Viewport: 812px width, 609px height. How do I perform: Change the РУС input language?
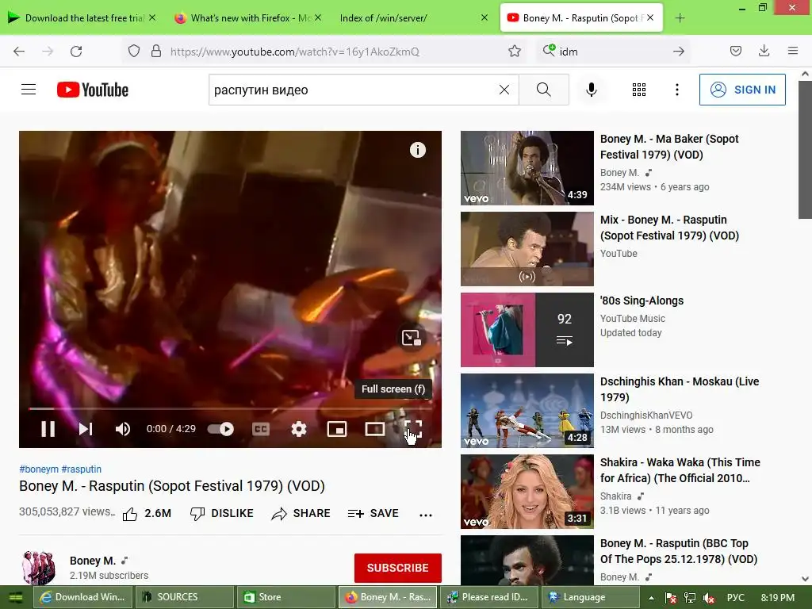[x=735, y=598]
